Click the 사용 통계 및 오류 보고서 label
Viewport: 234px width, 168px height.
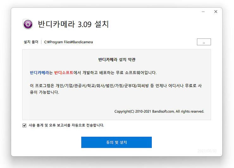coord(66,125)
